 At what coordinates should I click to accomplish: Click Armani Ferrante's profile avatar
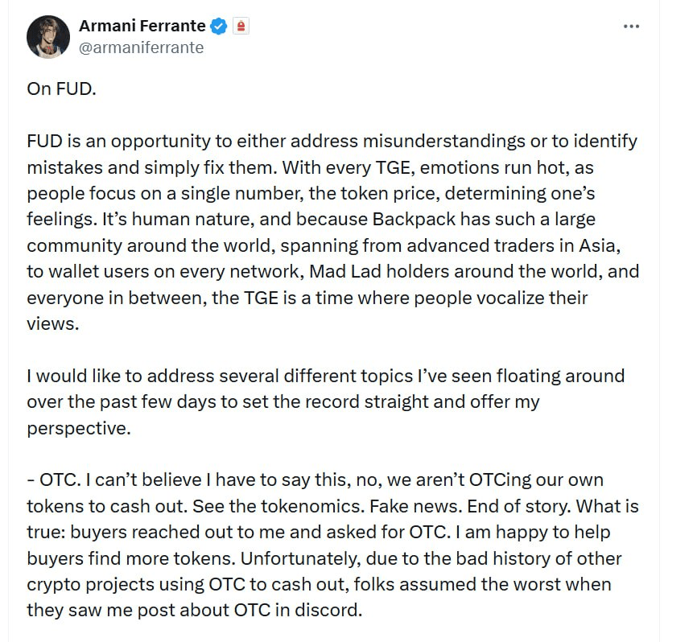(x=48, y=36)
